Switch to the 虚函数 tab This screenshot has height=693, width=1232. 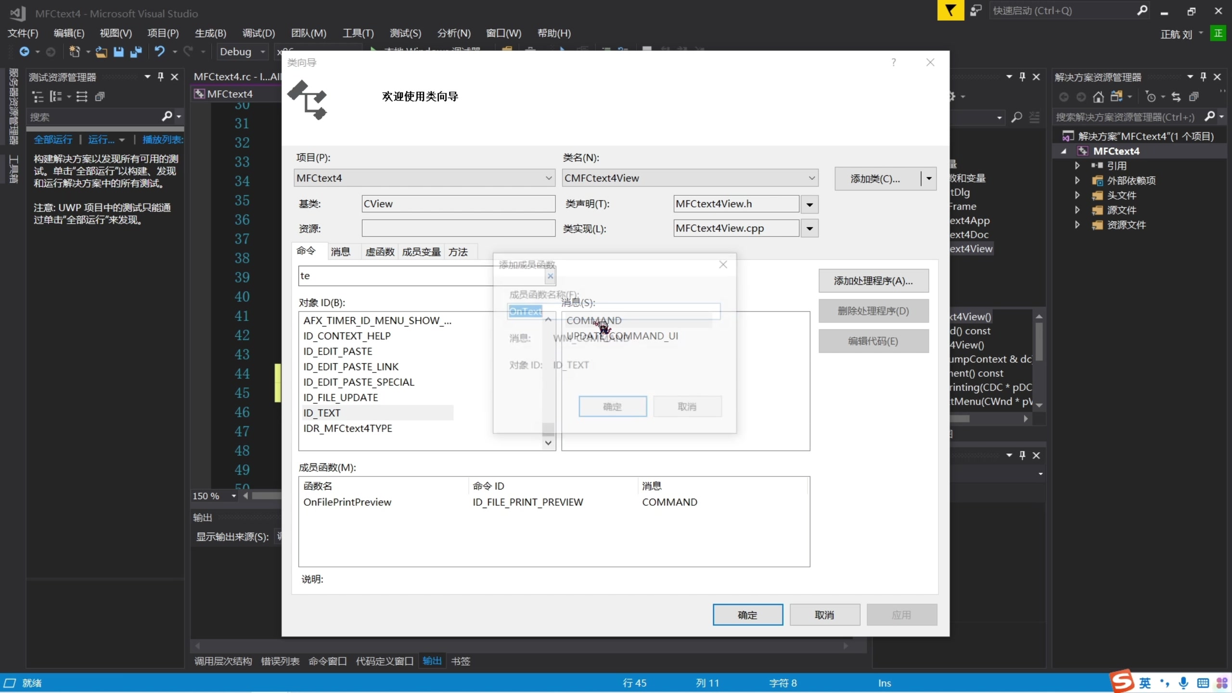click(379, 252)
